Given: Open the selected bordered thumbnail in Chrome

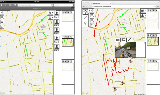Looking at the screenshot, I should click(x=153, y=41).
